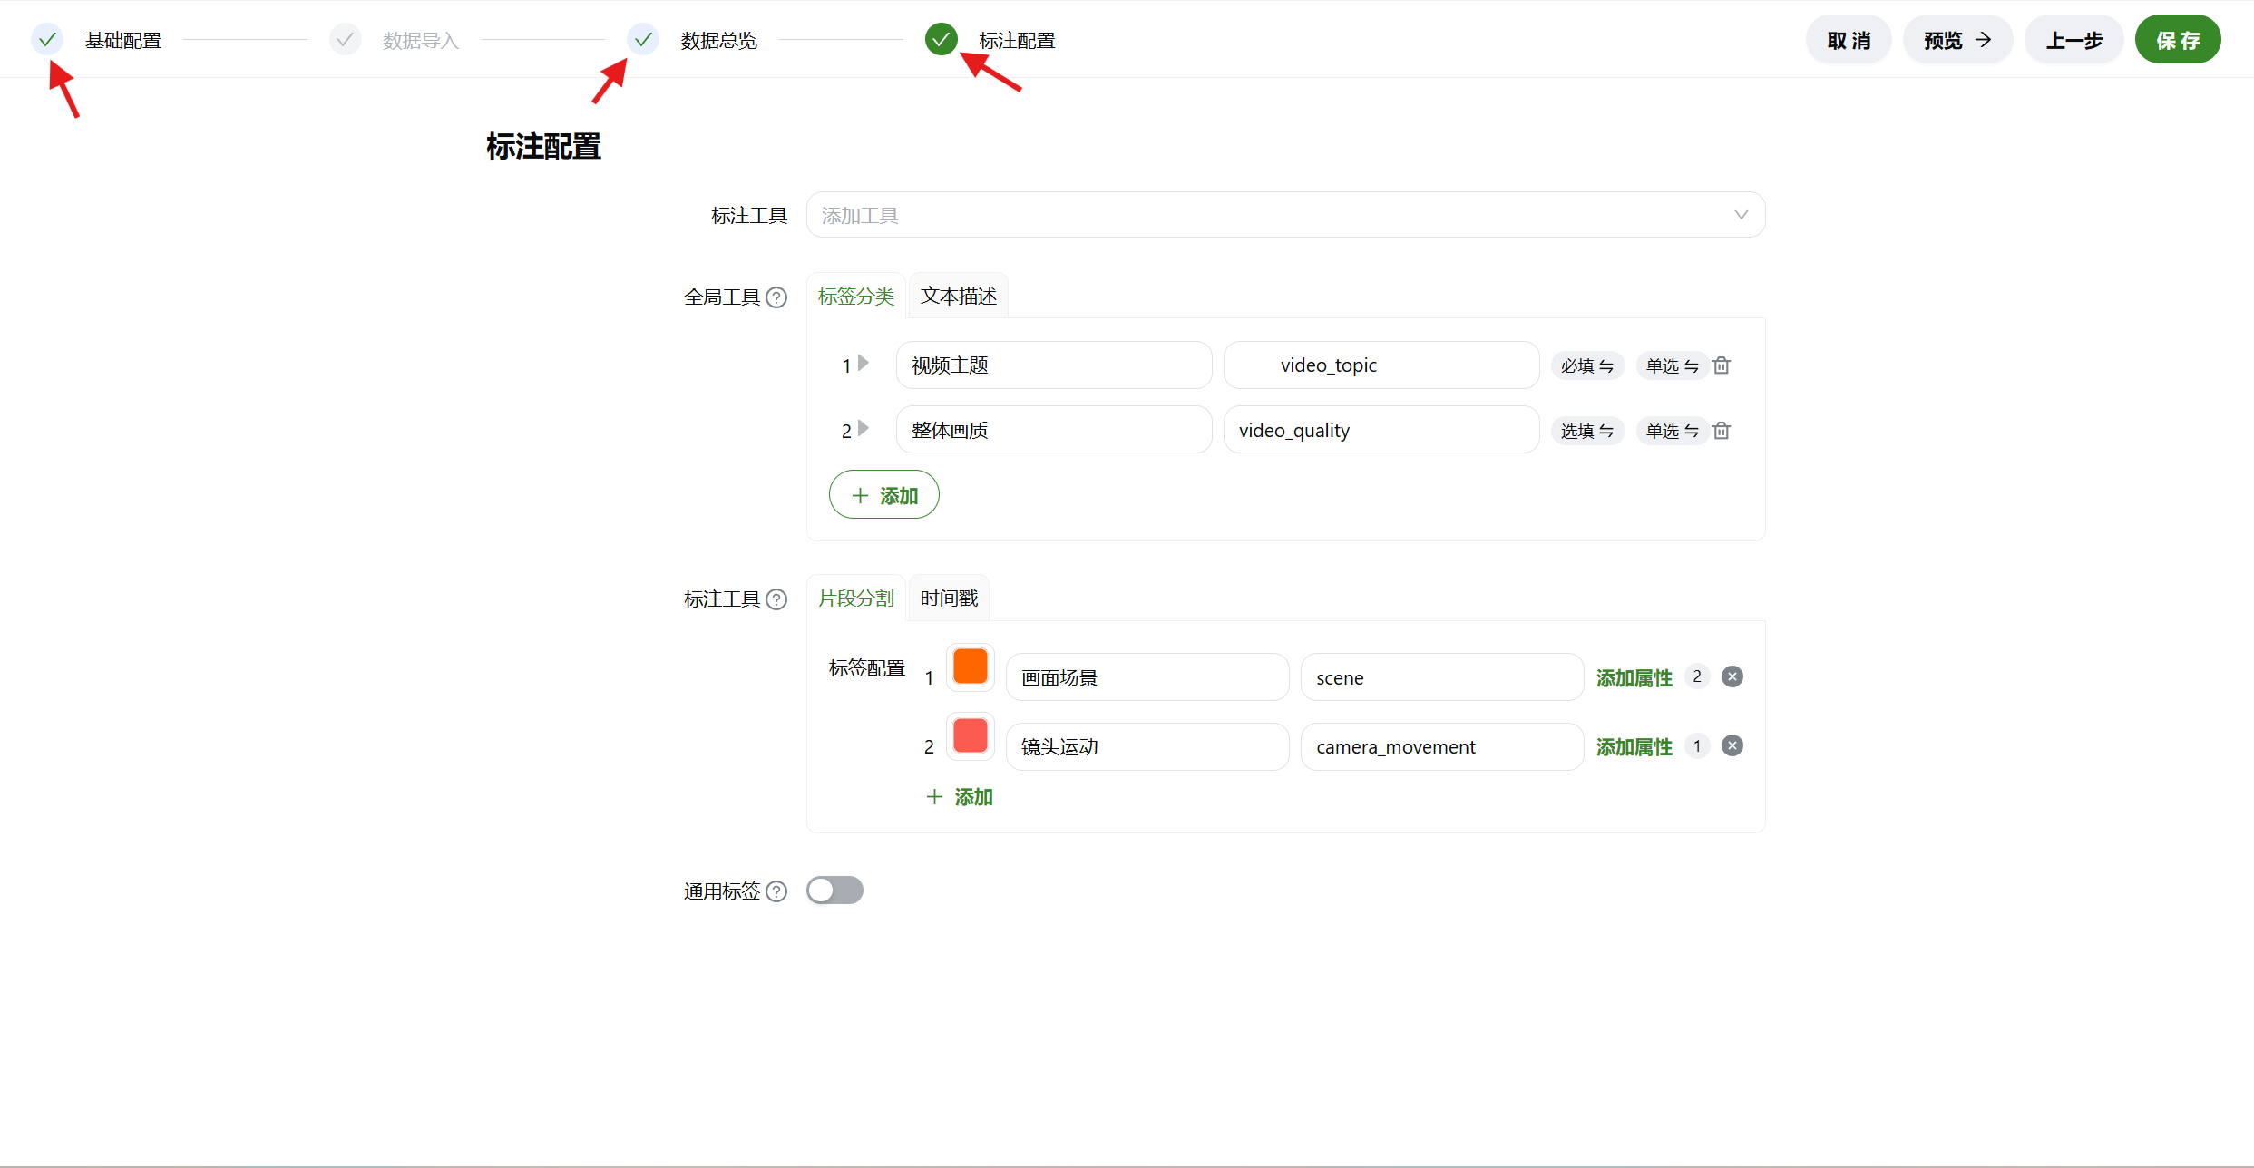Click the green 标注配置 step checkmark icon
The image size is (2254, 1168).
[x=942, y=40]
